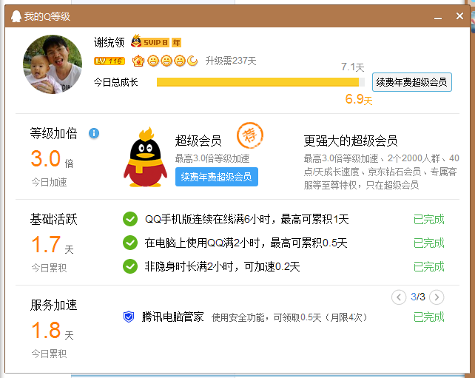Click the 续费年费超级会员 outlined button
Image resolution: width=475 pixels, height=378 pixels.
tap(411, 82)
